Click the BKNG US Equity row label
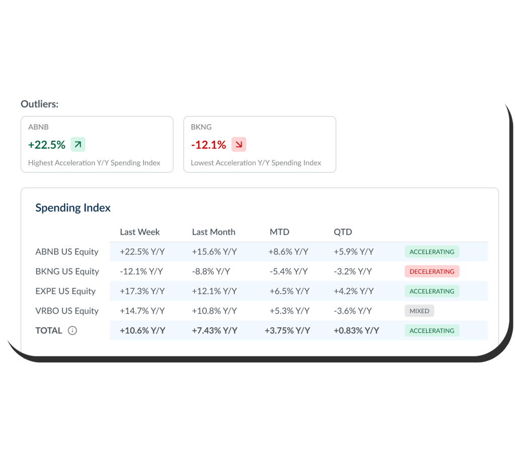This screenshot has width=515, height=461. coord(67,271)
